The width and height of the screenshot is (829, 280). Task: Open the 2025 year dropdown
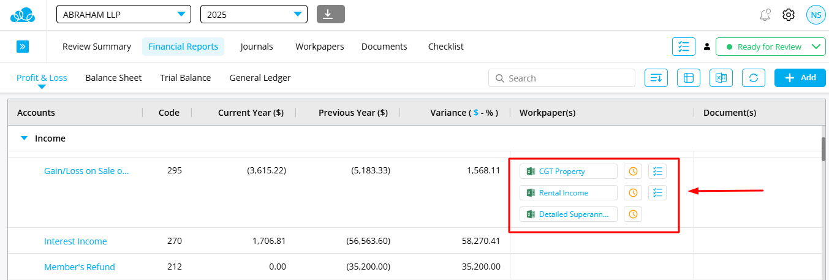click(x=254, y=14)
